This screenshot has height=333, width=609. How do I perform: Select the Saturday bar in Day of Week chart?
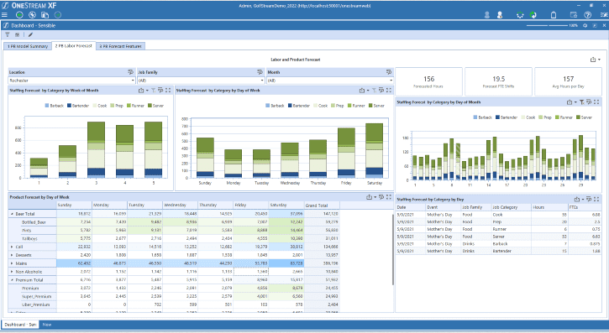tap(374, 151)
